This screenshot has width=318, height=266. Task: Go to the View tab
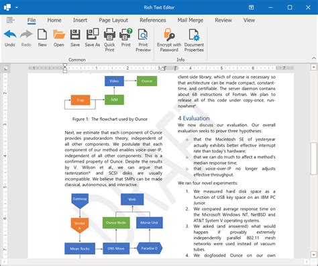[249, 20]
